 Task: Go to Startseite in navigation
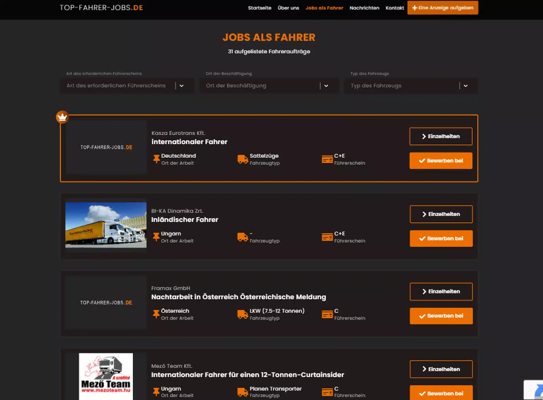(x=260, y=8)
